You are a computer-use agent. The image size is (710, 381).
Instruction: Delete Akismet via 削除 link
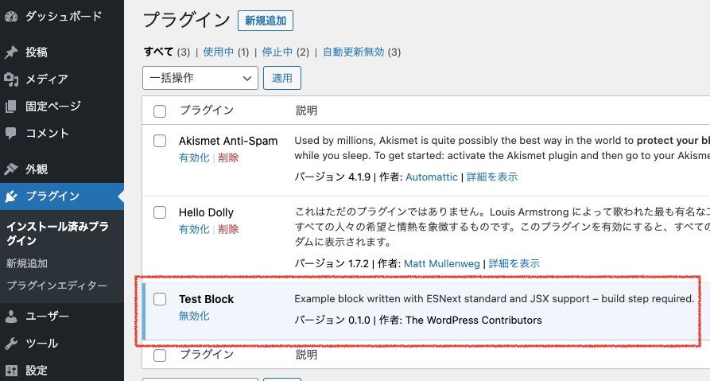point(228,158)
